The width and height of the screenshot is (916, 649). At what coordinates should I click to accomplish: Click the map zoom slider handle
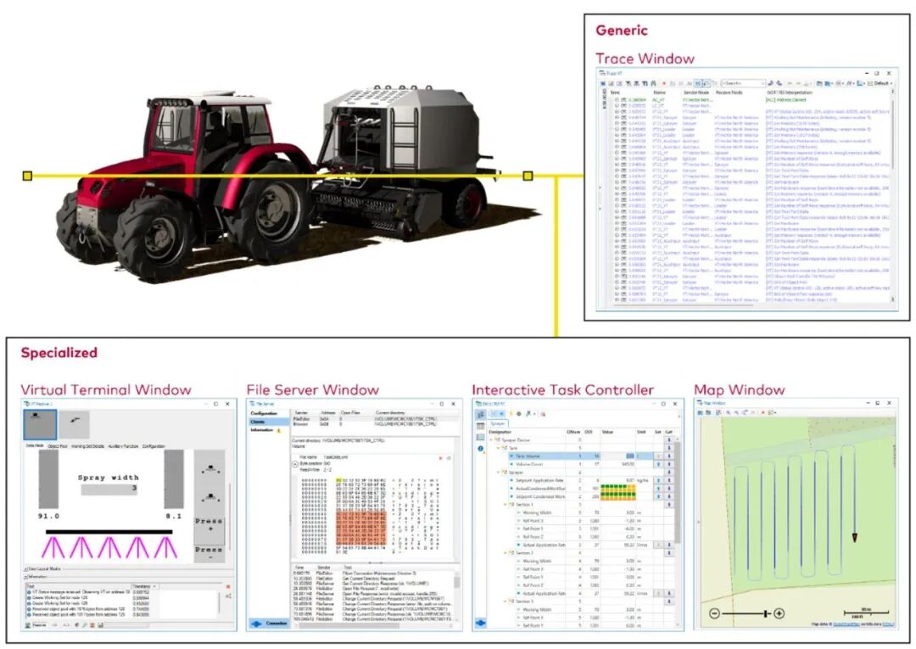[765, 613]
